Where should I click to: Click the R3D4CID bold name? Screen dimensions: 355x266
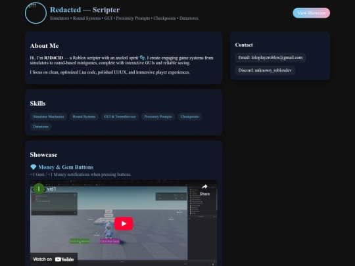[54, 58]
